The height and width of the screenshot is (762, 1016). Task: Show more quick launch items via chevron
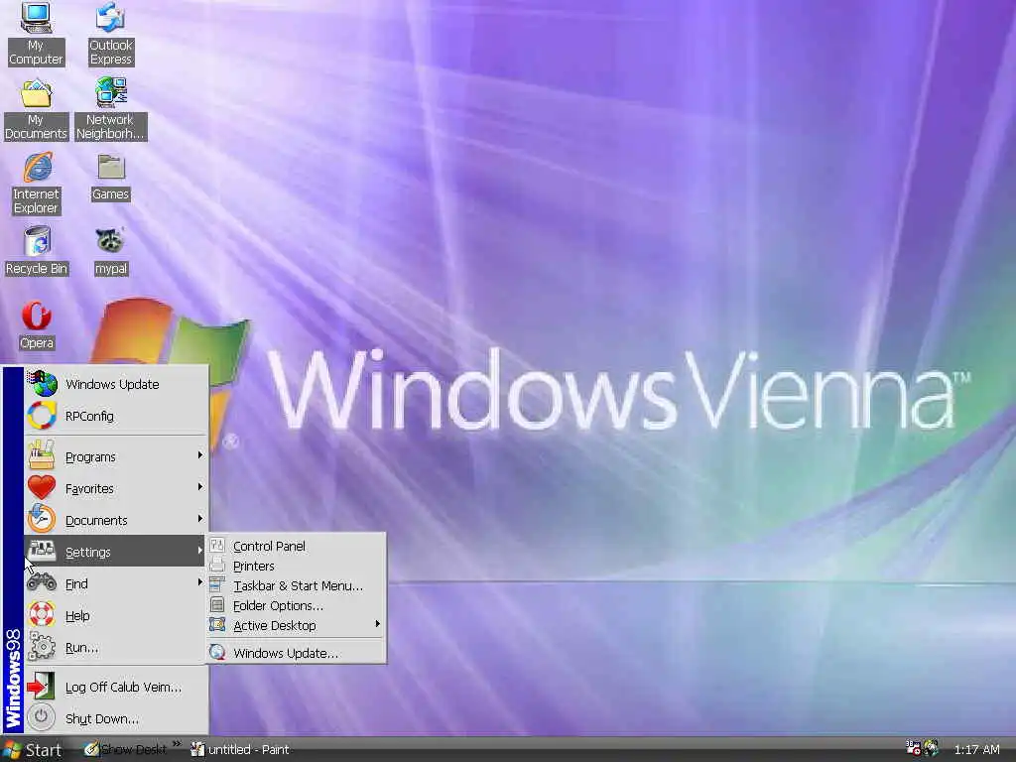click(x=177, y=744)
